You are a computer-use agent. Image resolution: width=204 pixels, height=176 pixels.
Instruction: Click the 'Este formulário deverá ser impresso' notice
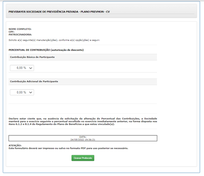[68, 148]
